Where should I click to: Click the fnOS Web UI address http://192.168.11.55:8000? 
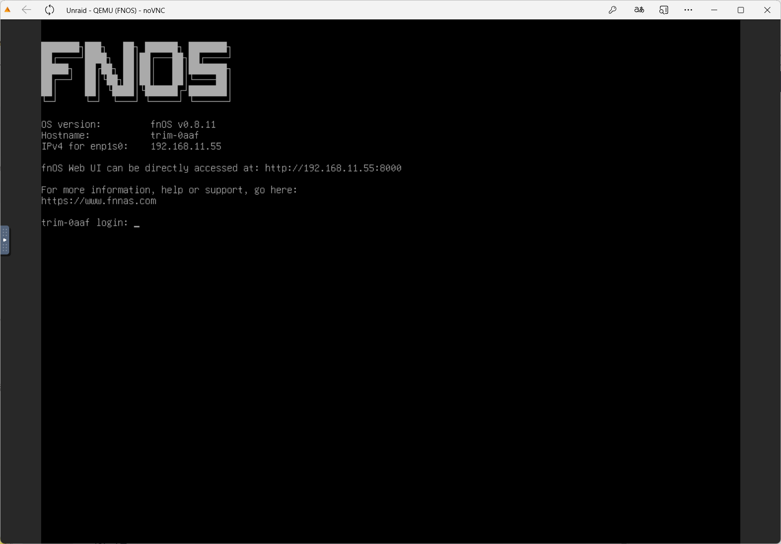pyautogui.click(x=333, y=168)
